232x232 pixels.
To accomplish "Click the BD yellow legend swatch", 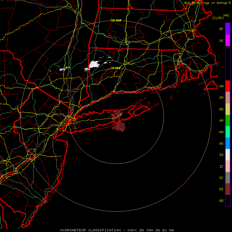I will 228,109.
